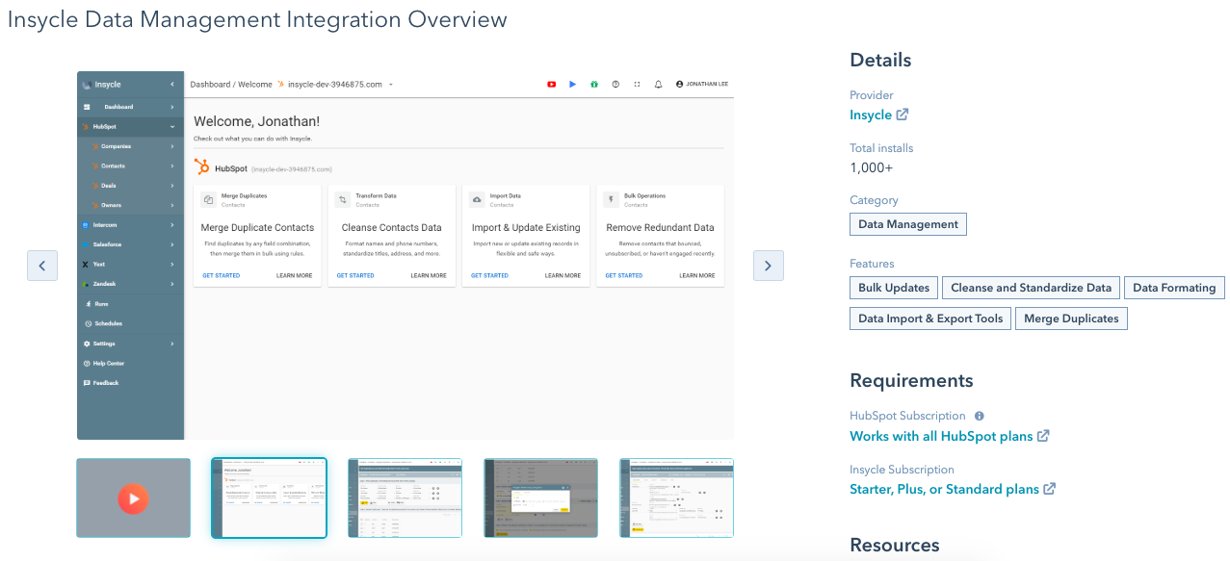
Task: Click GET STARTED under Cleanse Contacts Data
Action: [355, 276]
